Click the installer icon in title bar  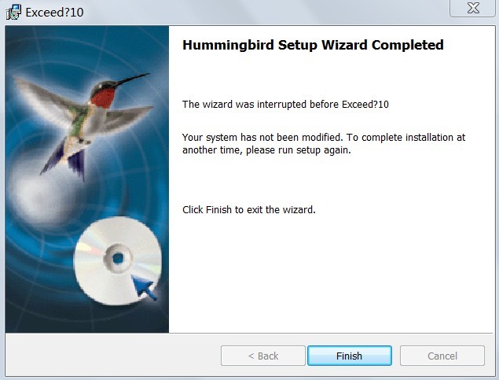pos(13,12)
